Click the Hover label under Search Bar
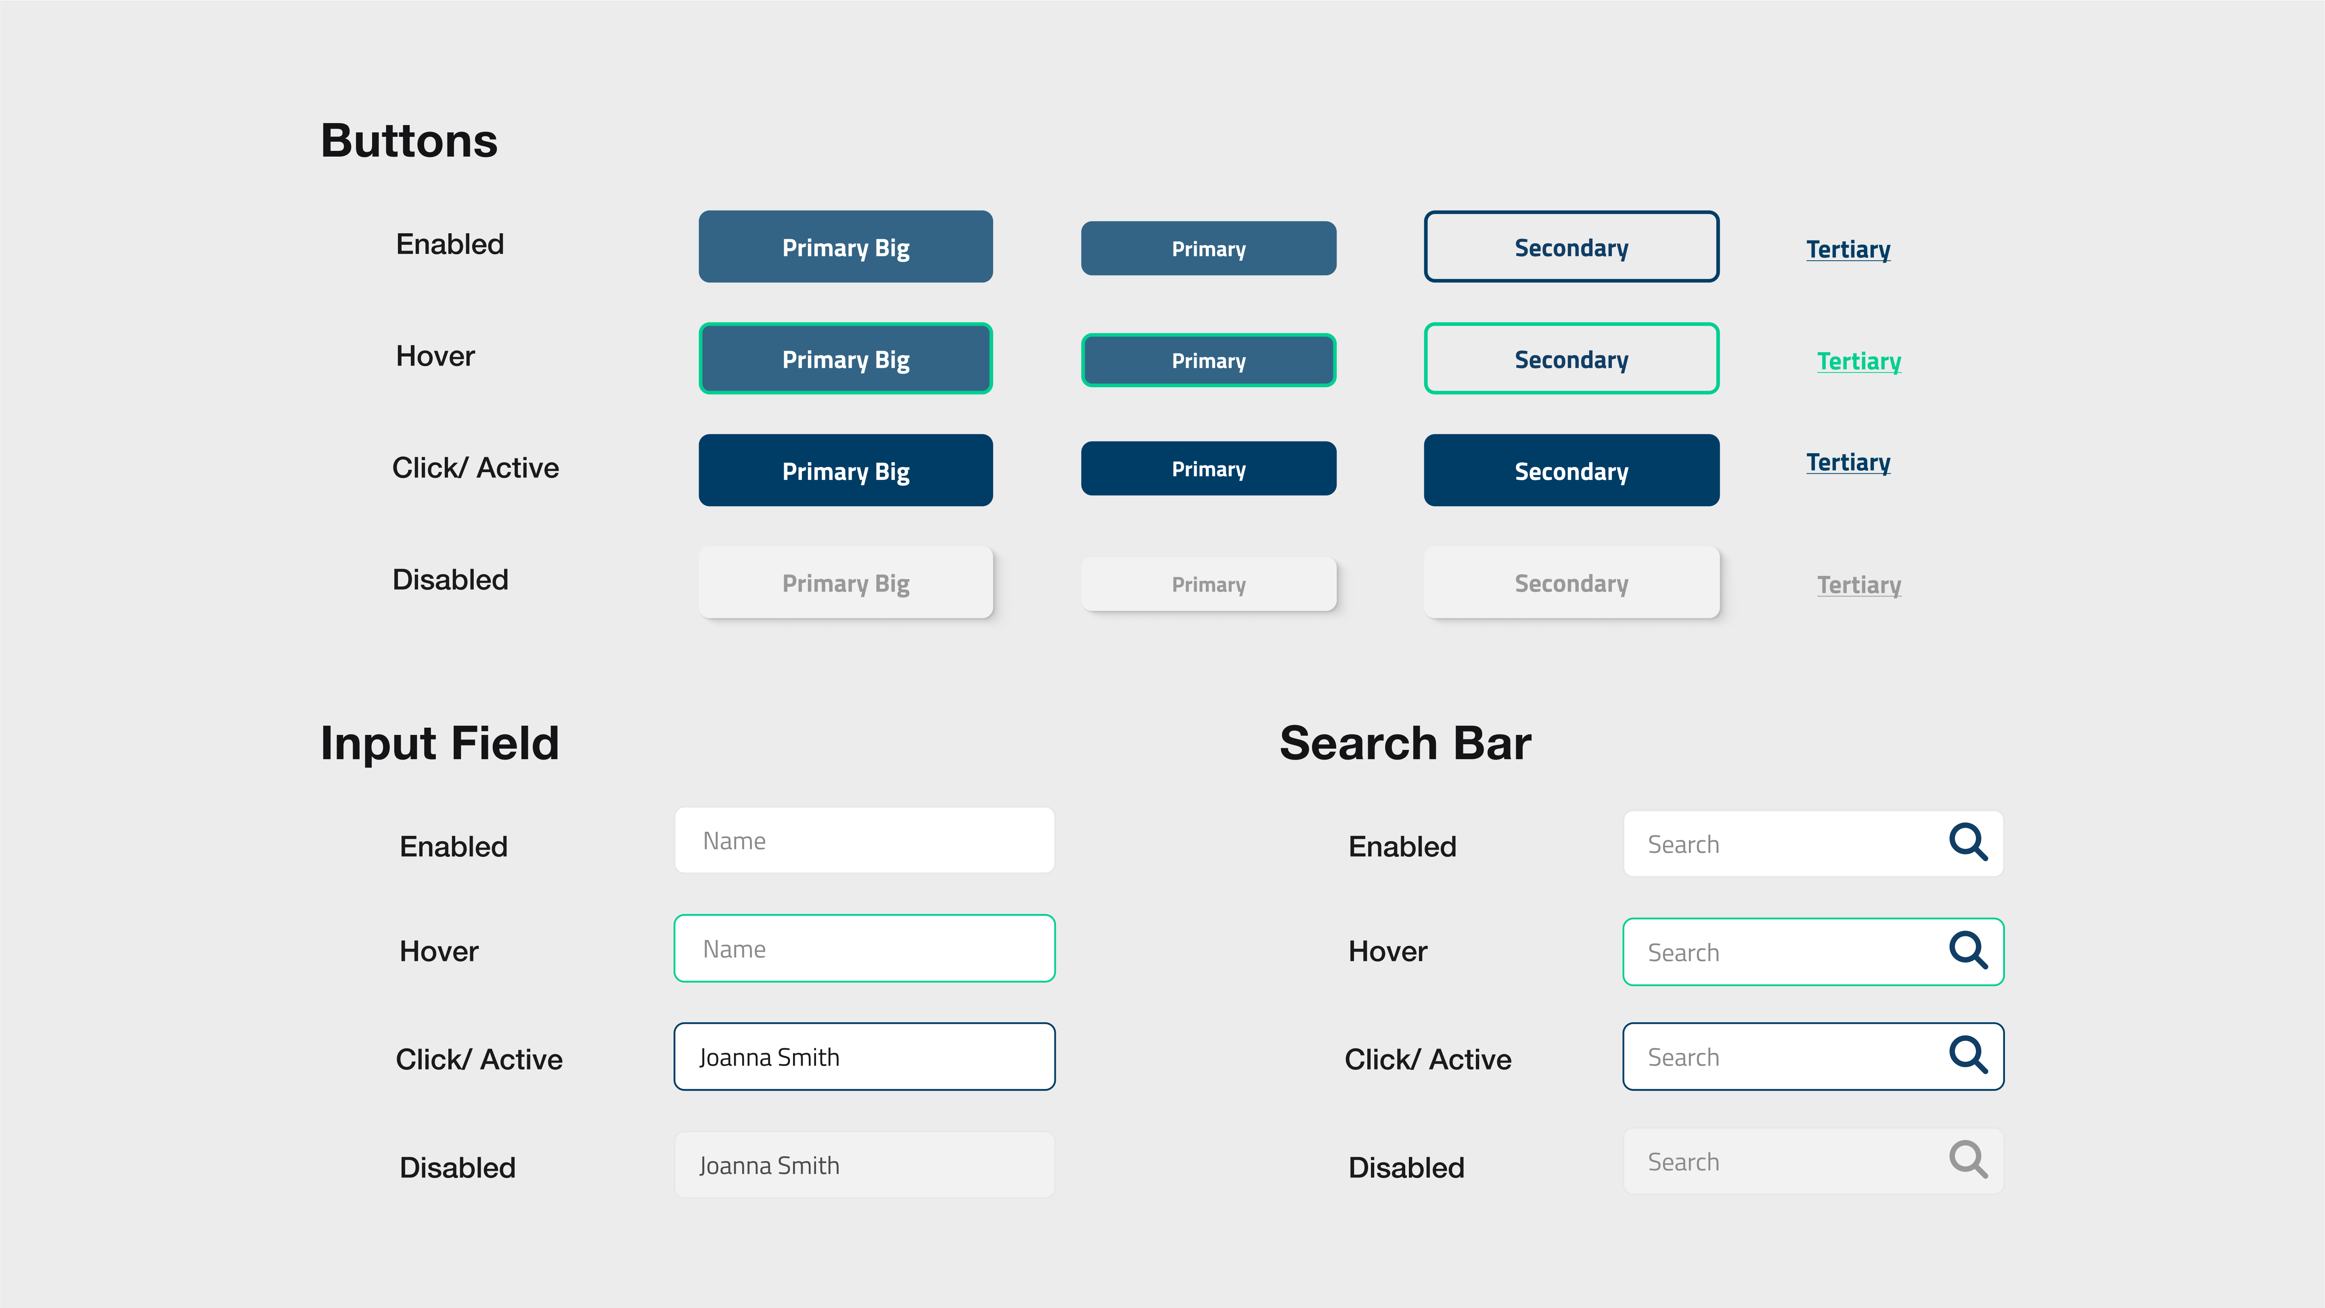 pos(1388,951)
